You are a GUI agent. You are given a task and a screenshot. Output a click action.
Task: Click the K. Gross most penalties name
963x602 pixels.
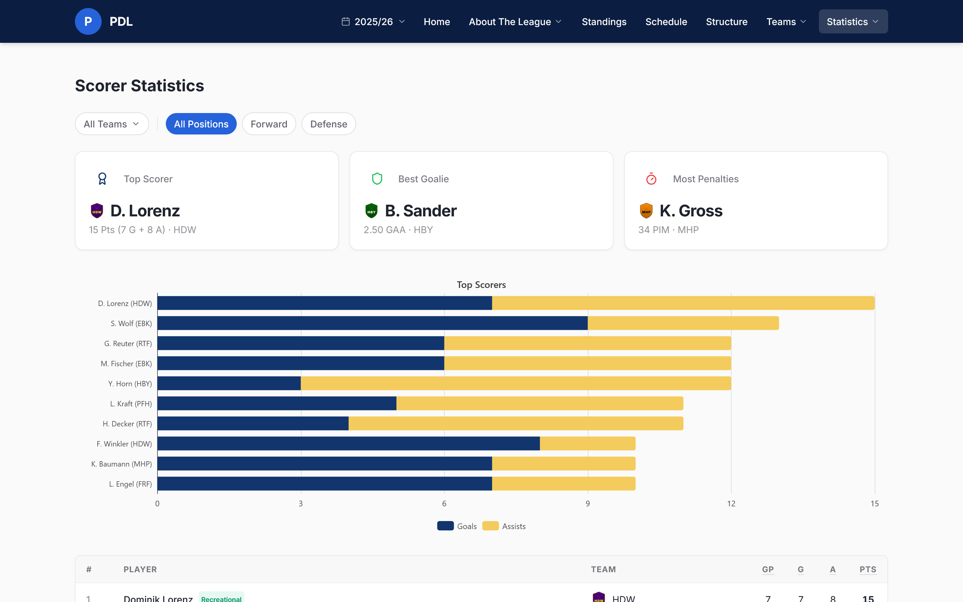(691, 211)
